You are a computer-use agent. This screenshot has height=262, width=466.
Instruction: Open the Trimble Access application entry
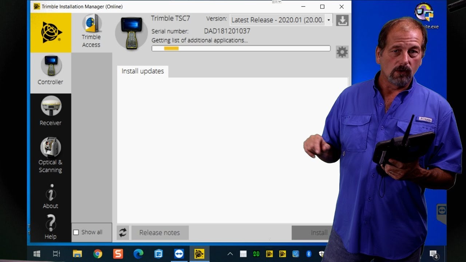(x=91, y=31)
